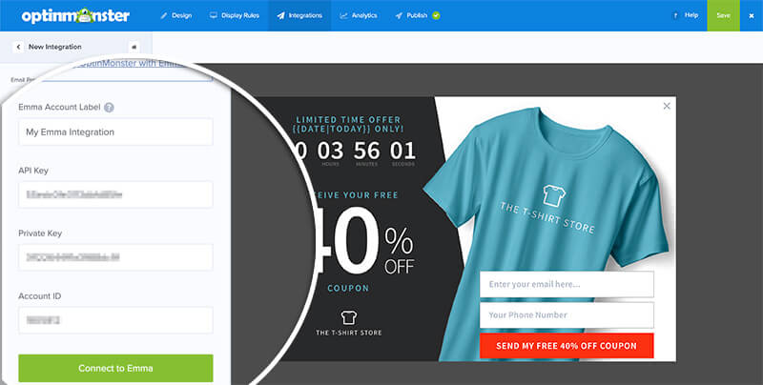Click the Account ID input field

click(x=115, y=320)
